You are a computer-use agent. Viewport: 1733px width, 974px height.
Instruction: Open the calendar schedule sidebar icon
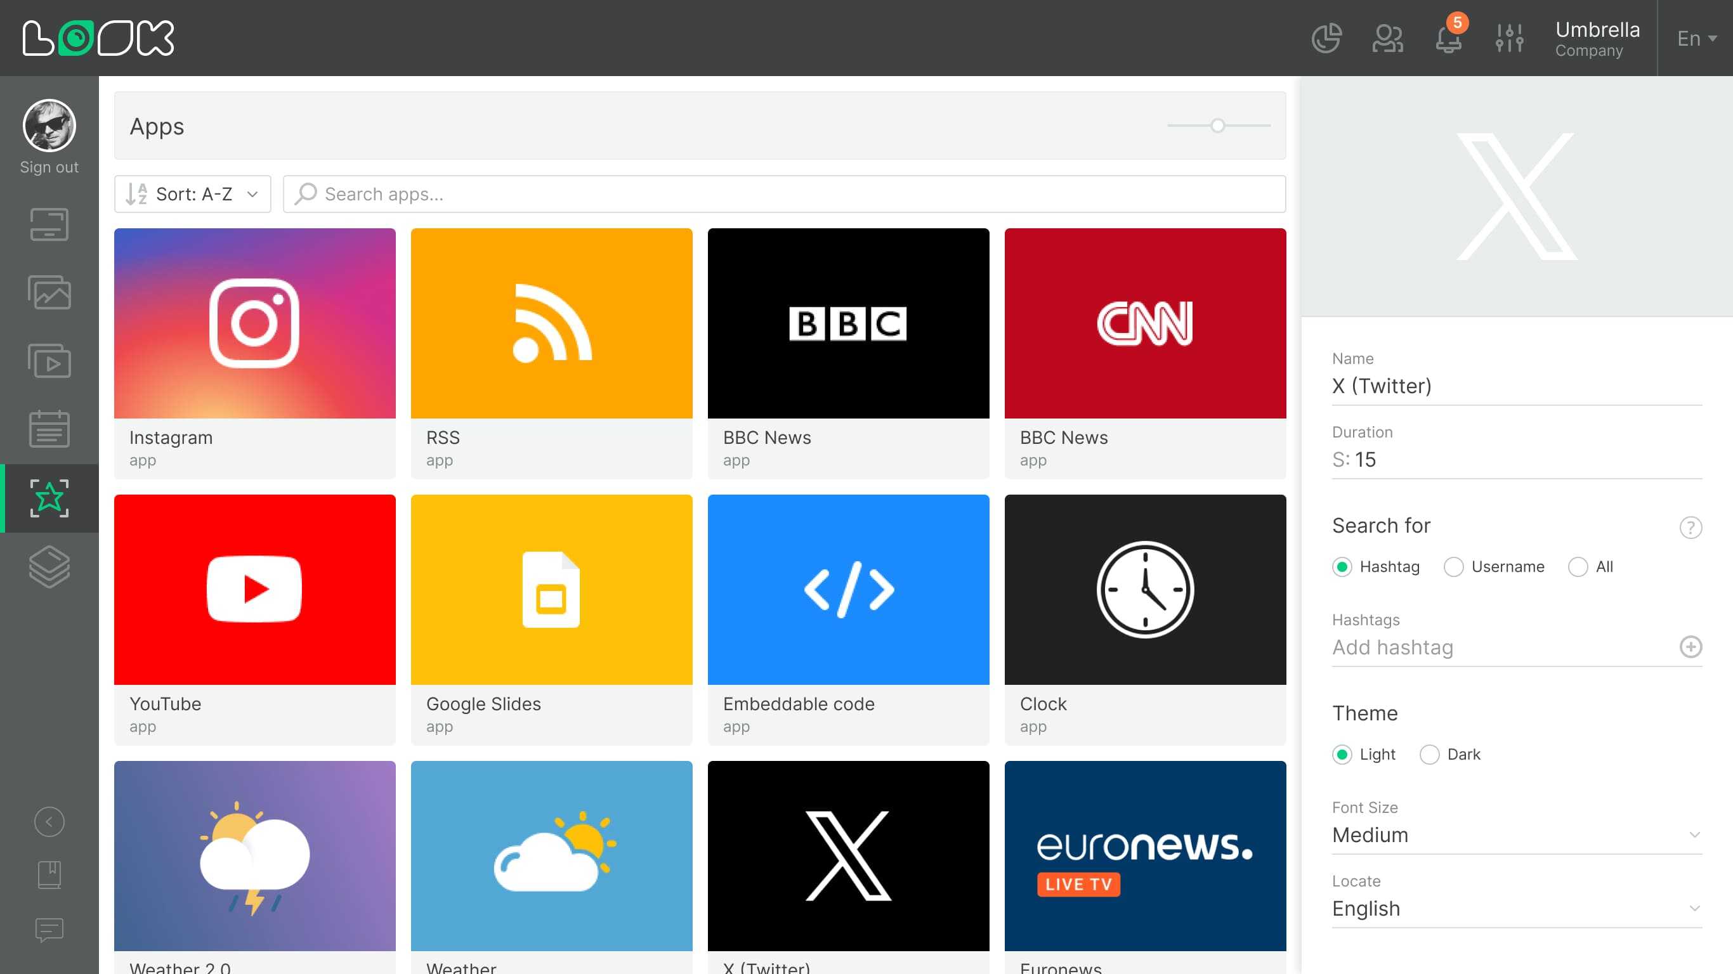pos(49,429)
